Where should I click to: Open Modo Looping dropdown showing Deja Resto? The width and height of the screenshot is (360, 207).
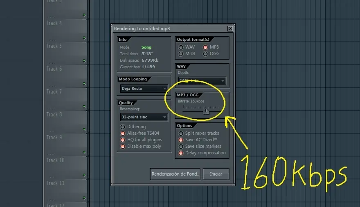(144, 89)
